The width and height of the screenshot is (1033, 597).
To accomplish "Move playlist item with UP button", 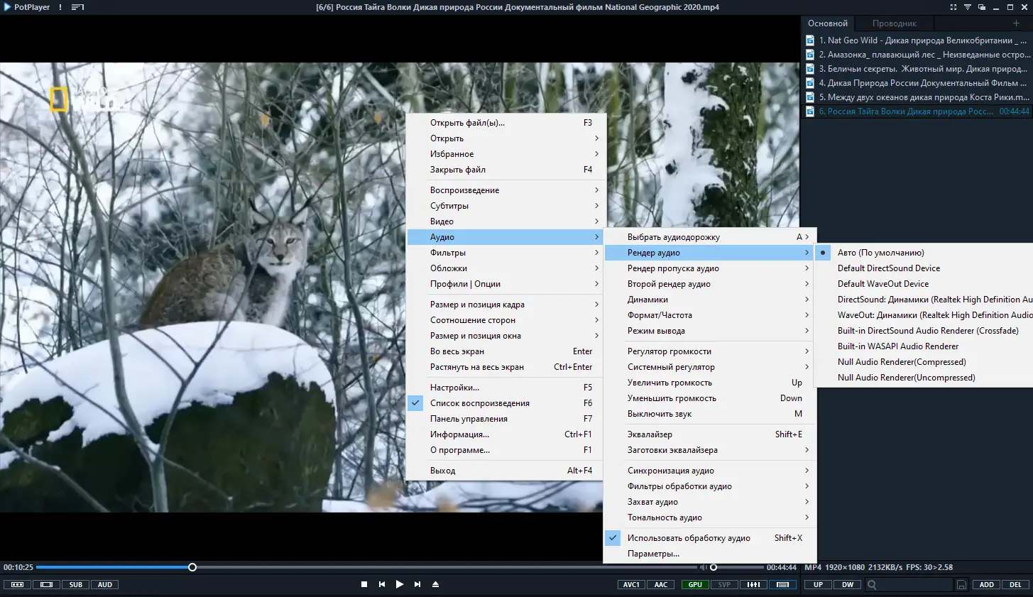I will [819, 585].
